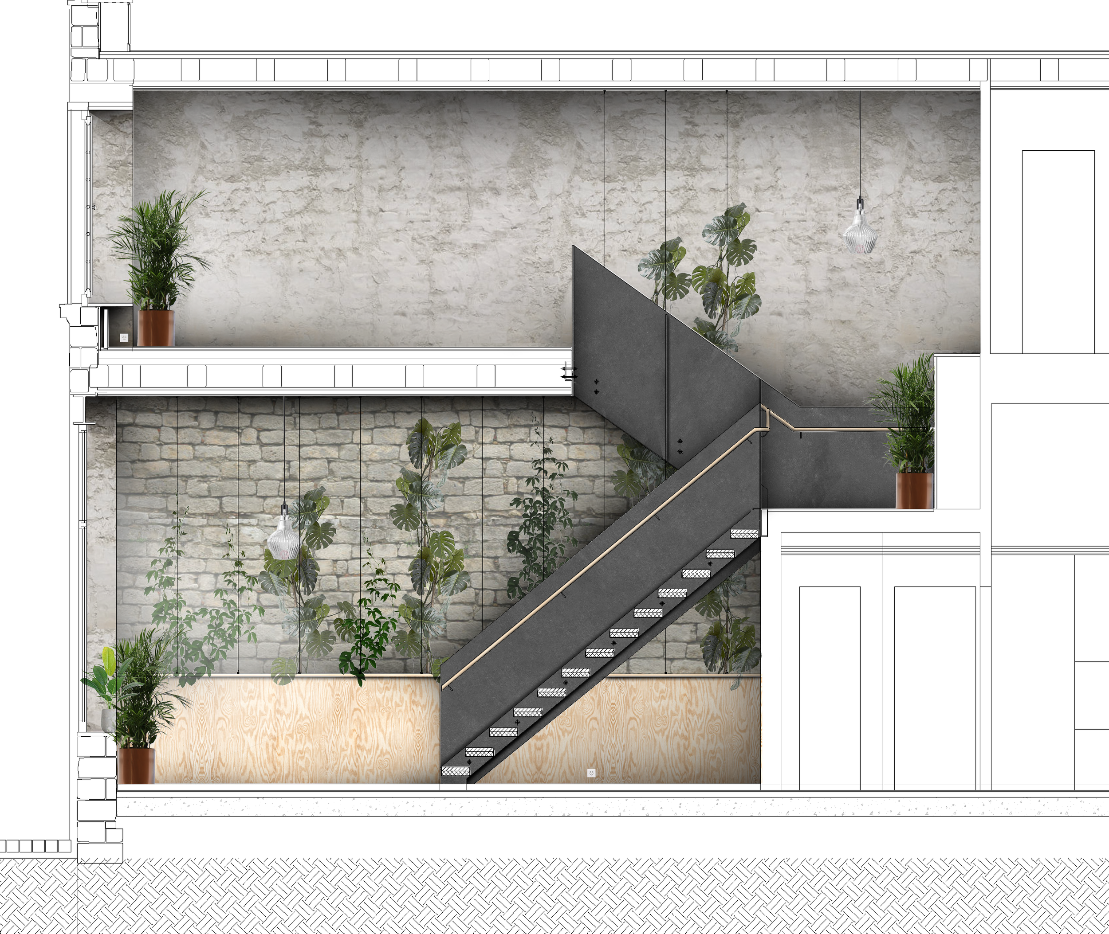Screen dimensions: 1109x934
Task: Click the upper hanging glass pendant lamp
Action: coord(859,233)
